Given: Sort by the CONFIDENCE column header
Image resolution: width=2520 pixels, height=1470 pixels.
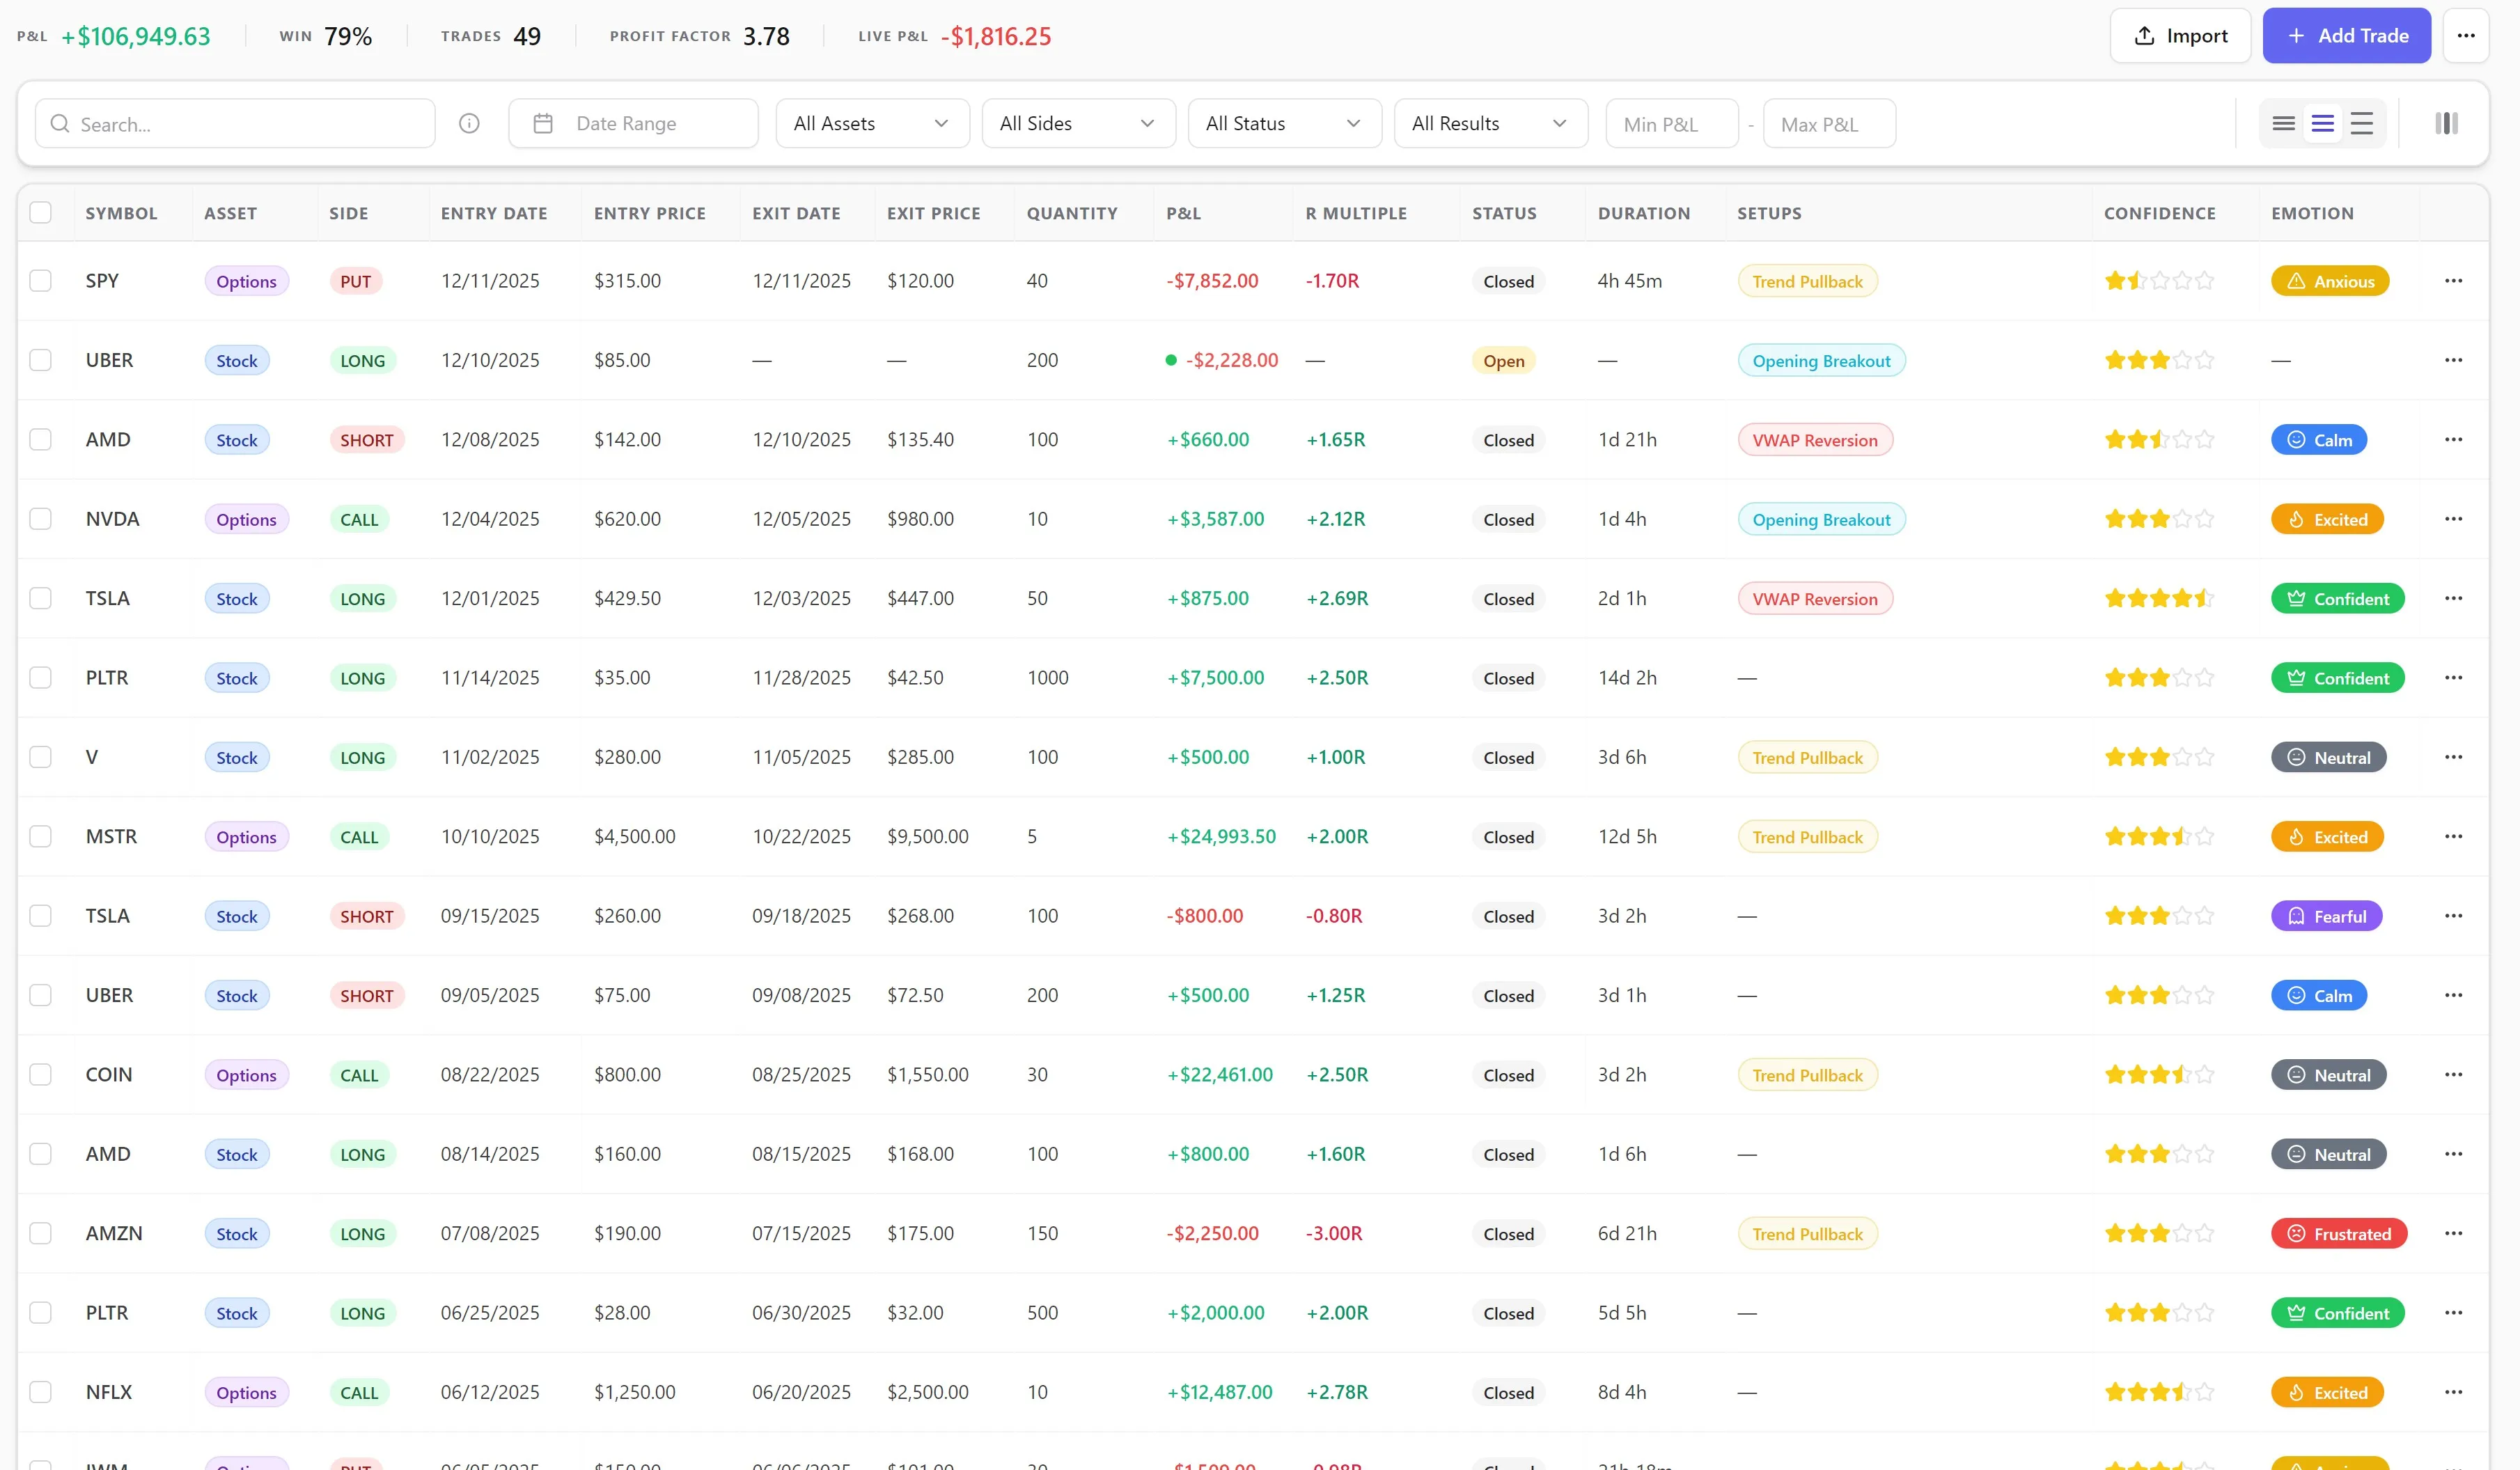Looking at the screenshot, I should coord(2159,213).
